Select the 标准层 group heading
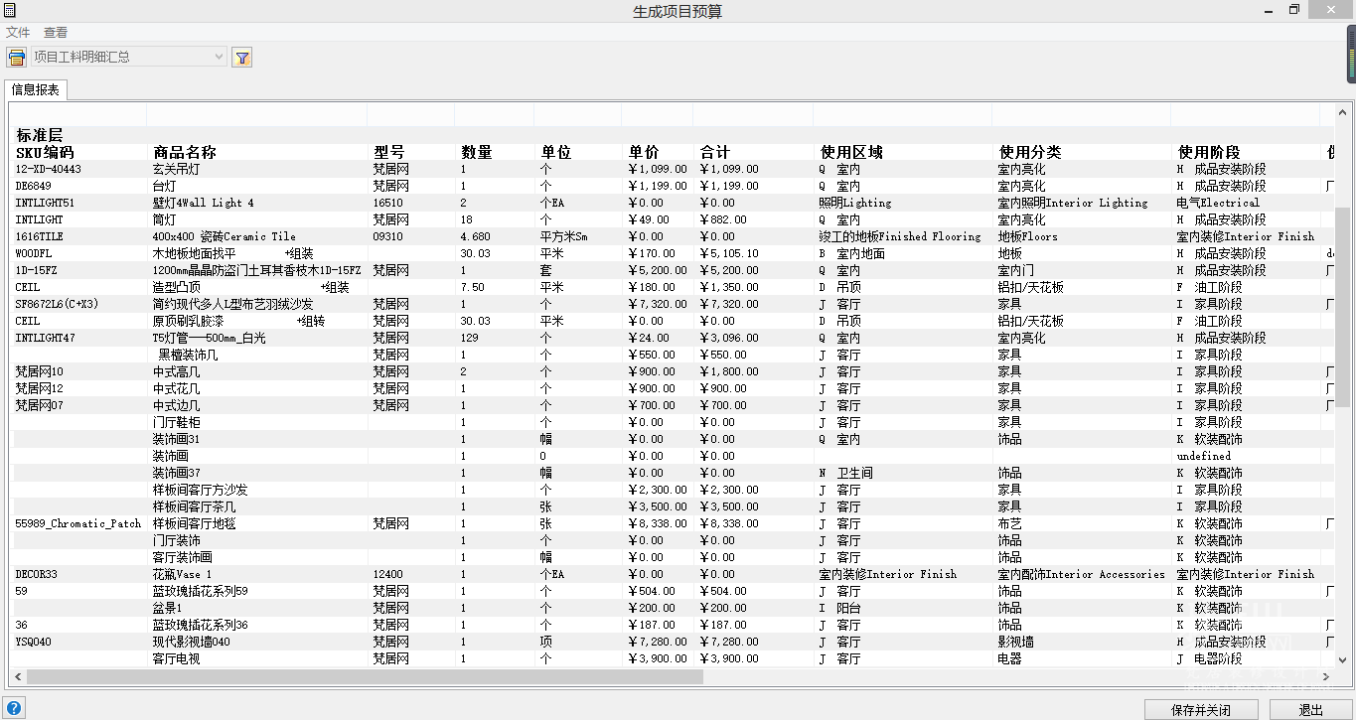 pos(40,135)
